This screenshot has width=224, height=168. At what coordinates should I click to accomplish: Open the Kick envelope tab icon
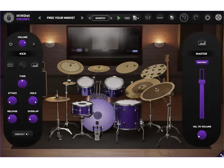(x=35, y=65)
